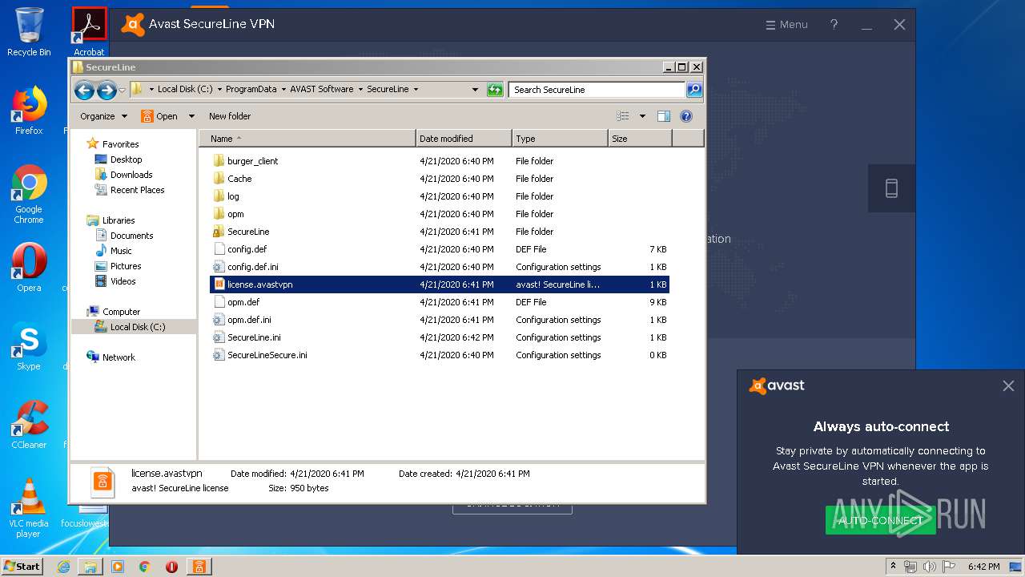Click the Internet Explorer taskbar icon
Viewport: 1025px width, 577px height.
coord(63,567)
